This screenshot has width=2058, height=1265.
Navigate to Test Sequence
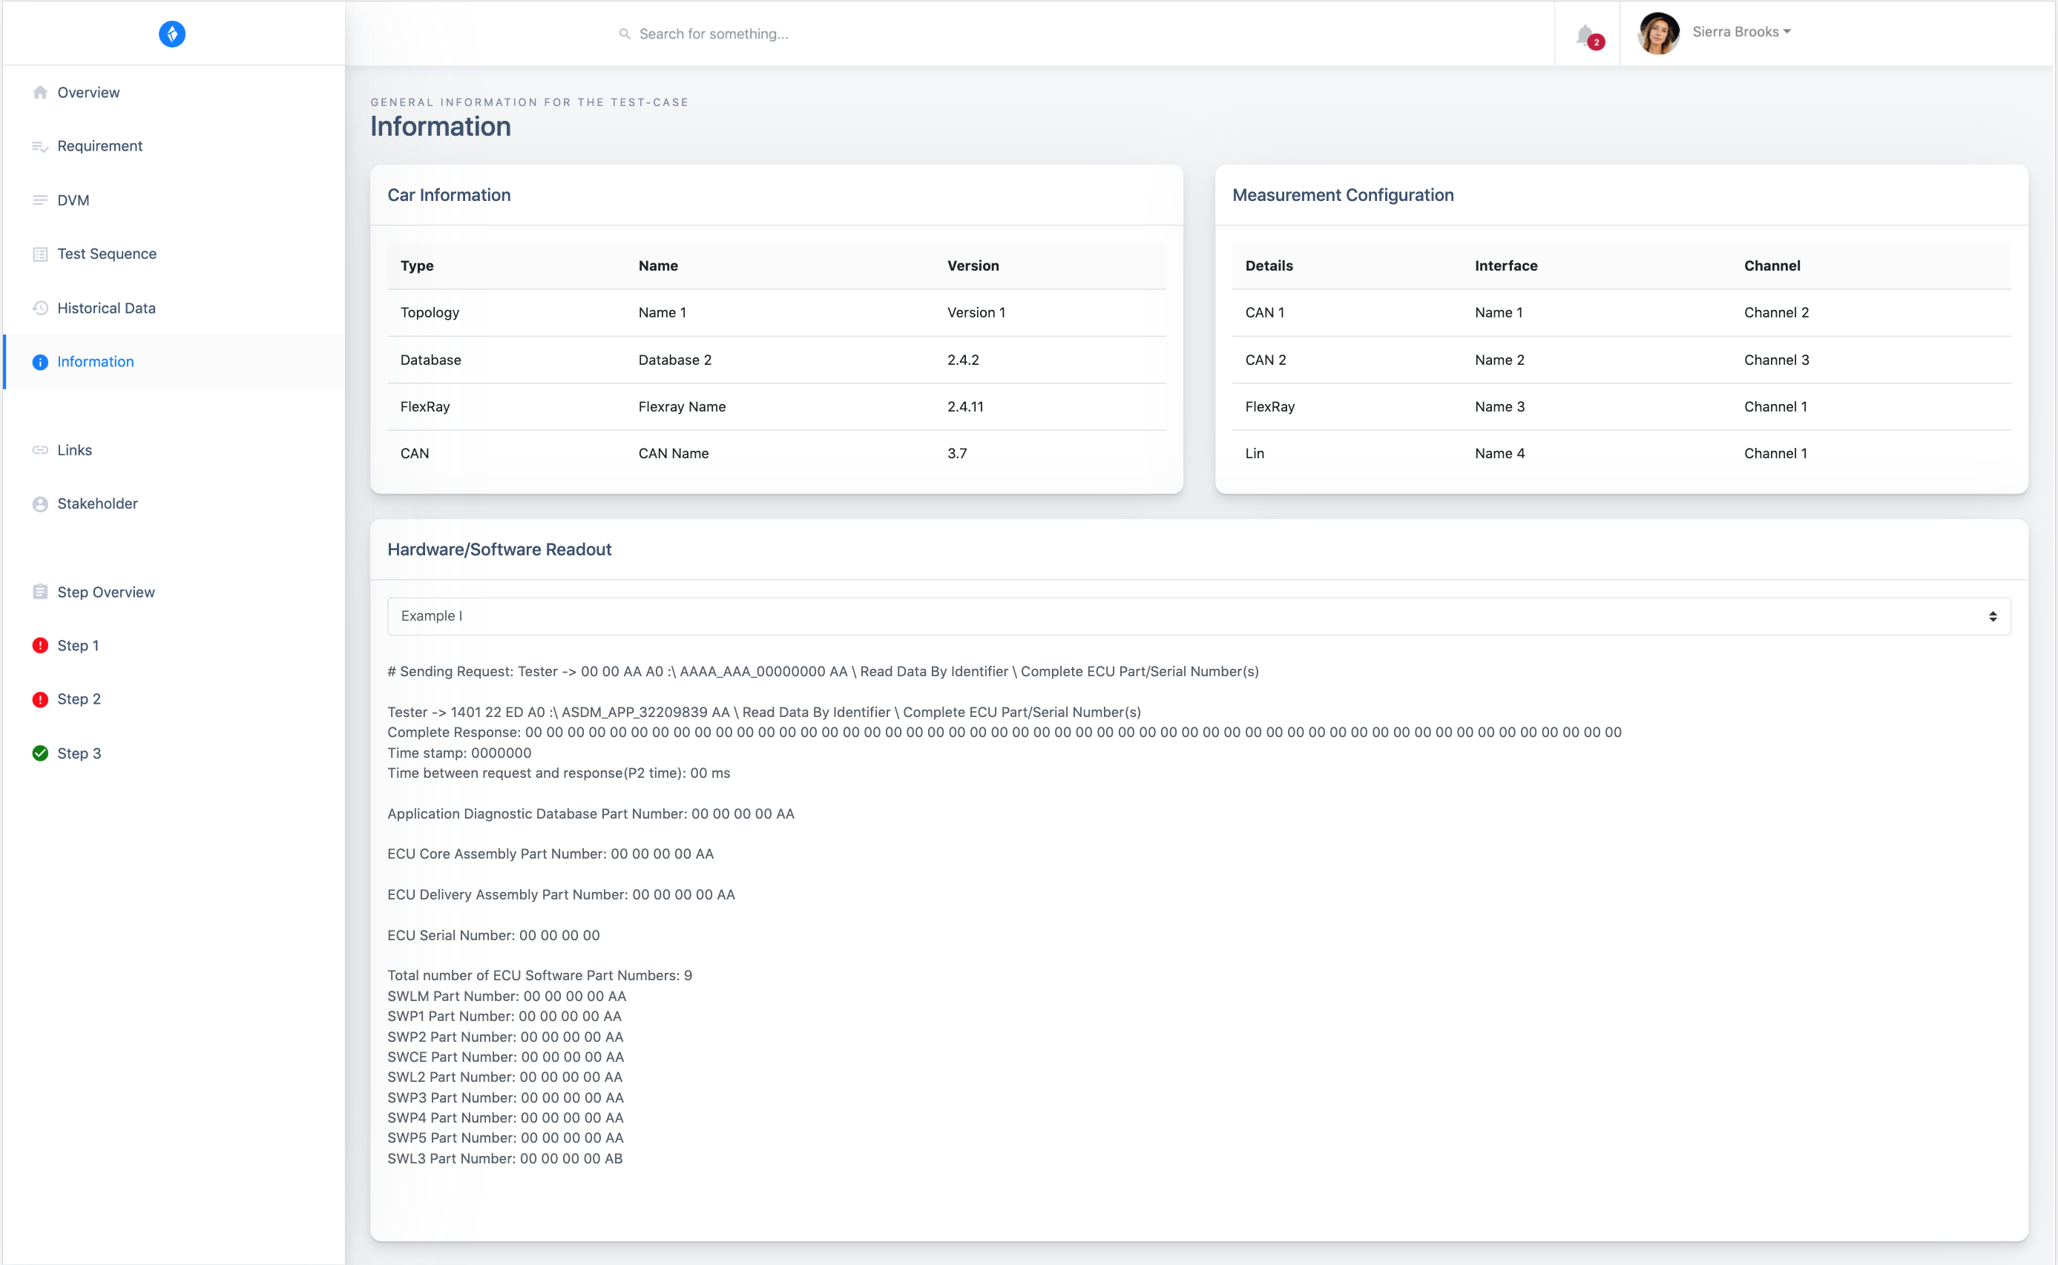(106, 254)
